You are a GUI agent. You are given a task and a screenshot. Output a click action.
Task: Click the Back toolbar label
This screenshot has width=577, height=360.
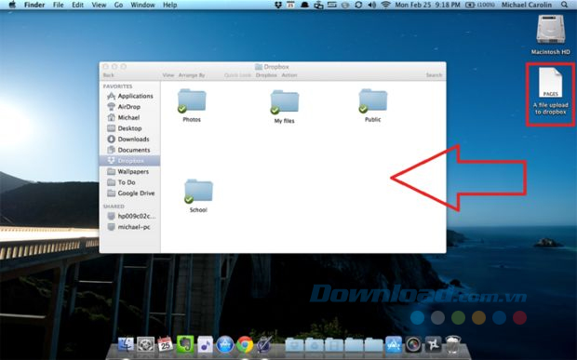point(109,75)
